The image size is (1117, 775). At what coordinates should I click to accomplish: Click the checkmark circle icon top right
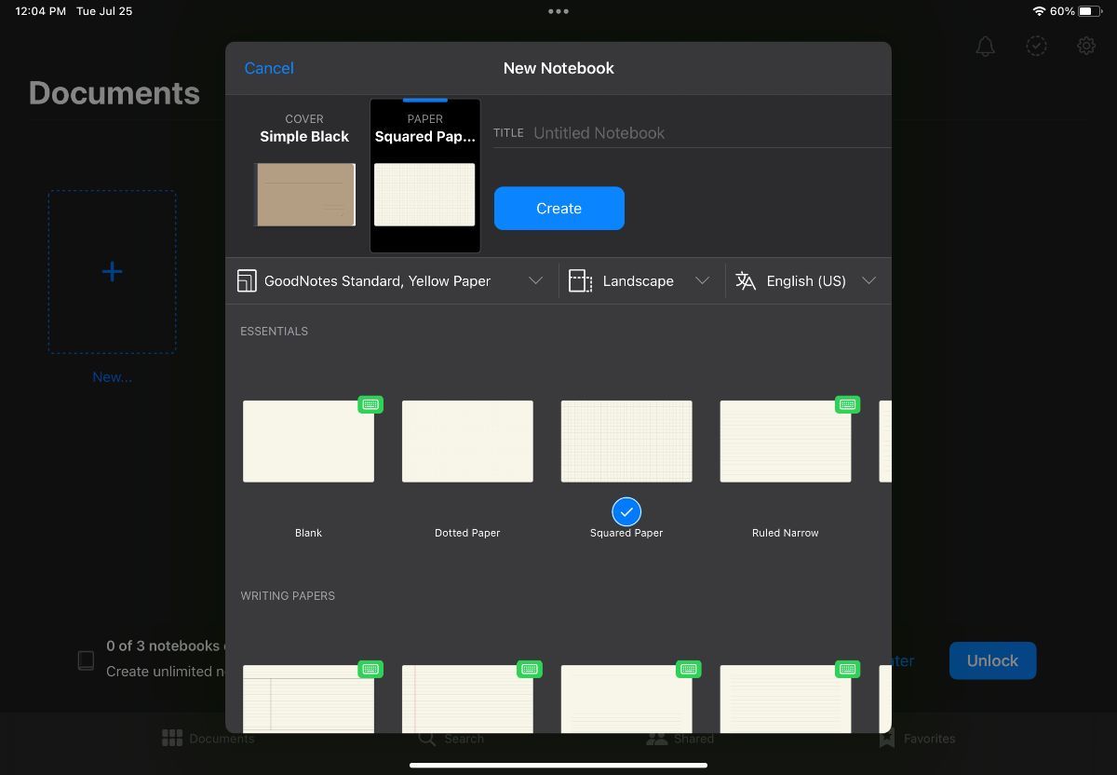pos(1036,46)
